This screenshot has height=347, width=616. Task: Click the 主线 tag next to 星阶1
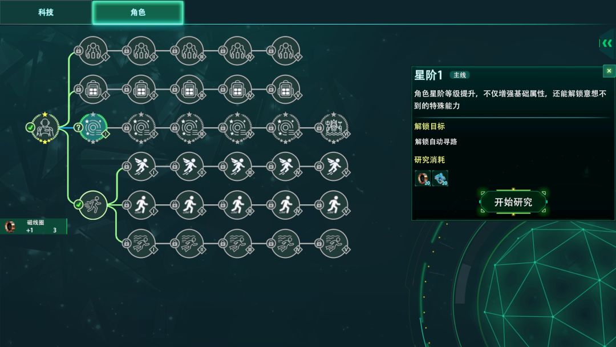[459, 75]
